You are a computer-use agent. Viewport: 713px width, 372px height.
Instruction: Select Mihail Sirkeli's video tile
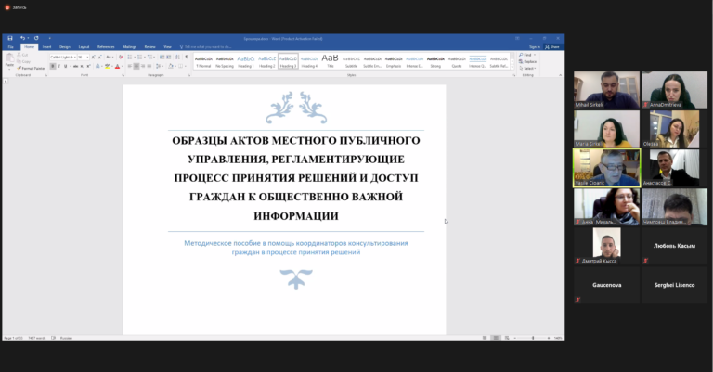point(606,90)
